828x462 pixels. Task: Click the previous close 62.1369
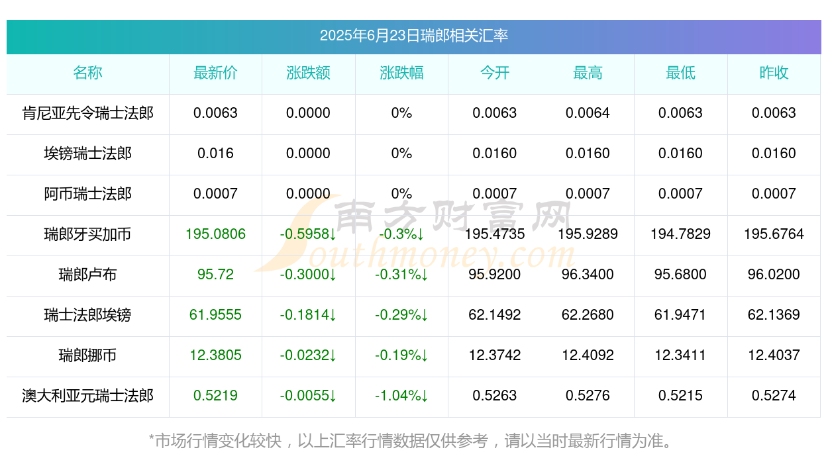click(x=774, y=315)
